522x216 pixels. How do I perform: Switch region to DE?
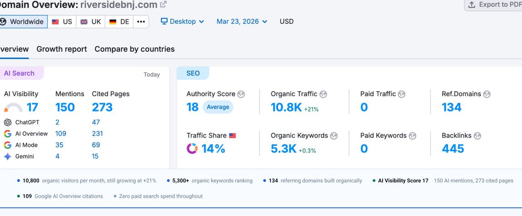pyautogui.click(x=119, y=22)
